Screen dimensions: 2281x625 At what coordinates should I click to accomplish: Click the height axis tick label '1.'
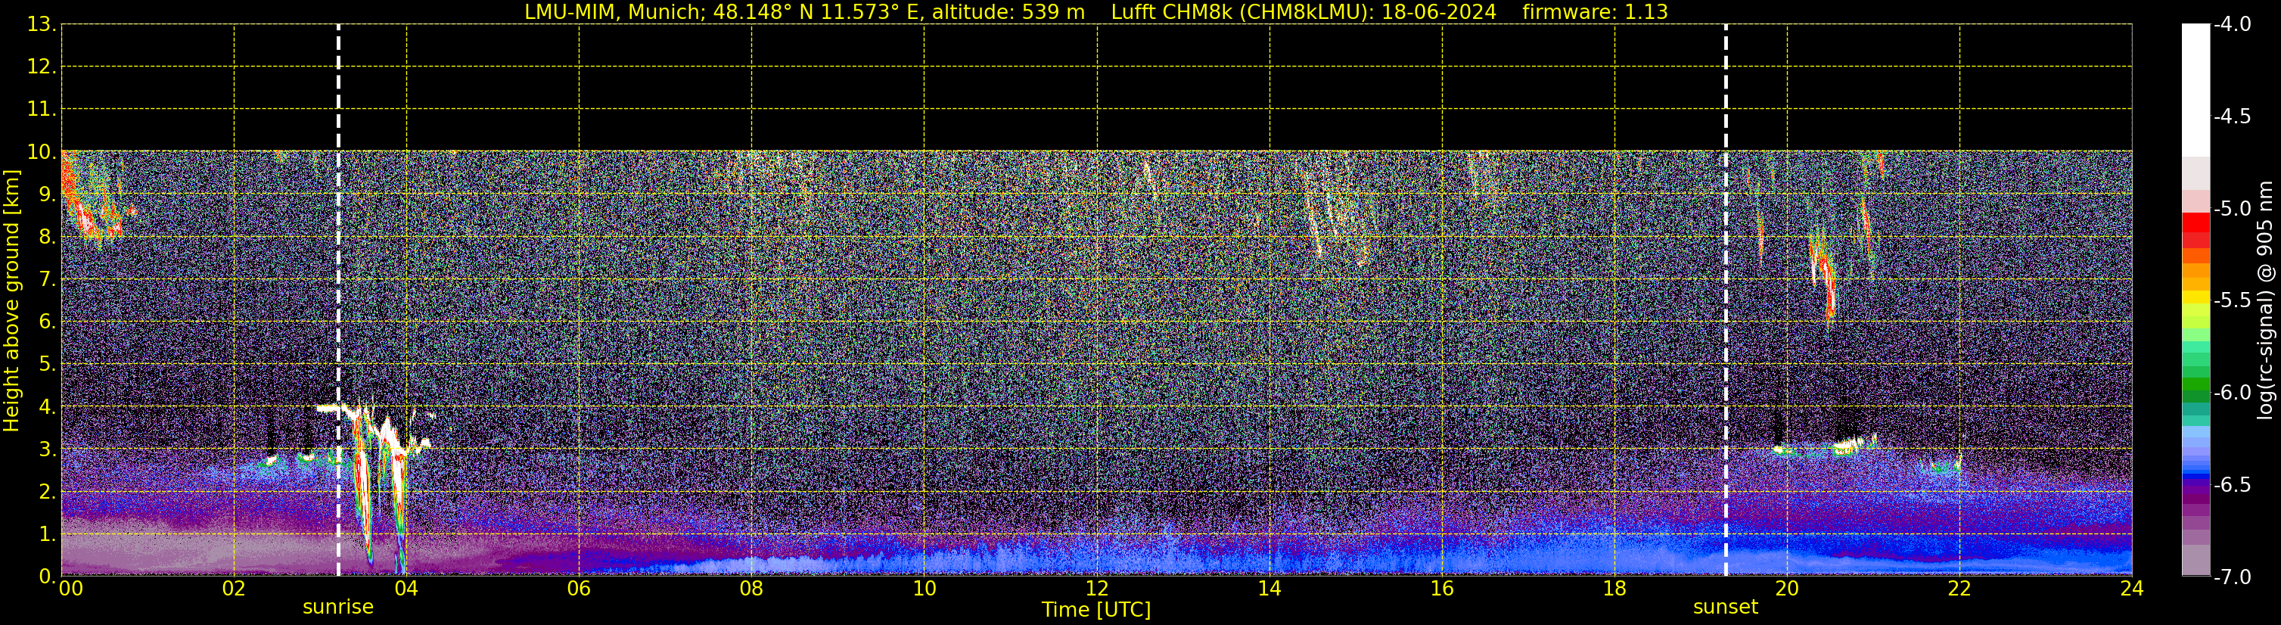[48, 535]
